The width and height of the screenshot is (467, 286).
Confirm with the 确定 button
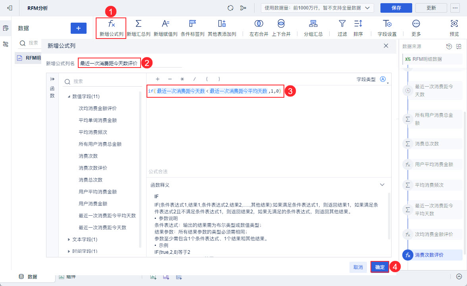point(380,267)
